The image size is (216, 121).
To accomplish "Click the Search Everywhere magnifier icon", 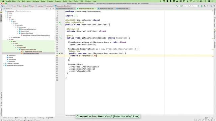I will [214, 6].
